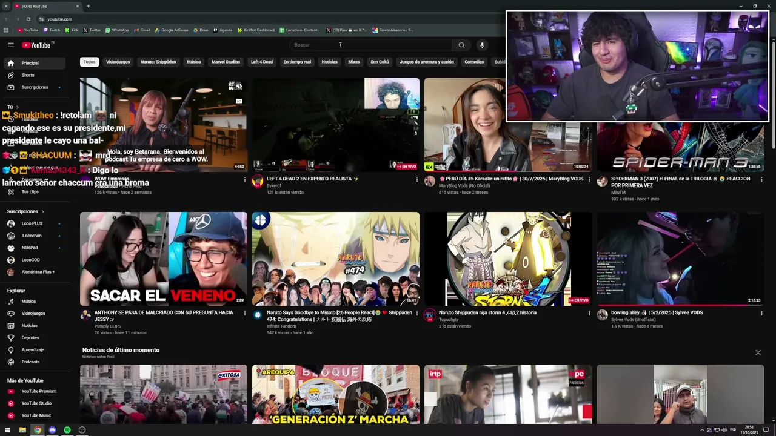Open the Locochon Content bookmark
The height and width of the screenshot is (436, 776).
point(299,30)
